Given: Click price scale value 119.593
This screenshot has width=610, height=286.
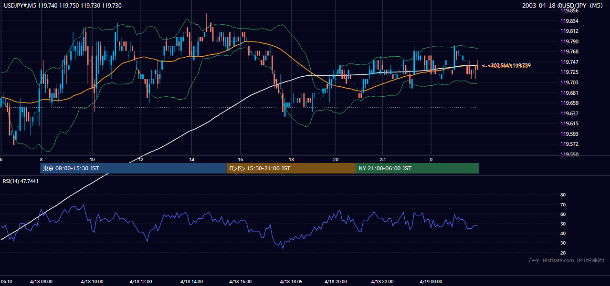Looking at the screenshot, I should tap(569, 134).
